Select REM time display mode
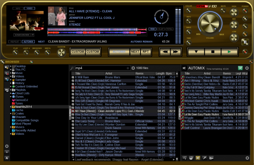The image size is (254, 165). (152, 29)
